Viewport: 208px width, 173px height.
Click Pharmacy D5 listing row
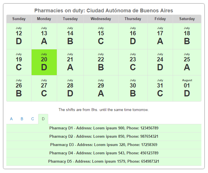point(104,162)
